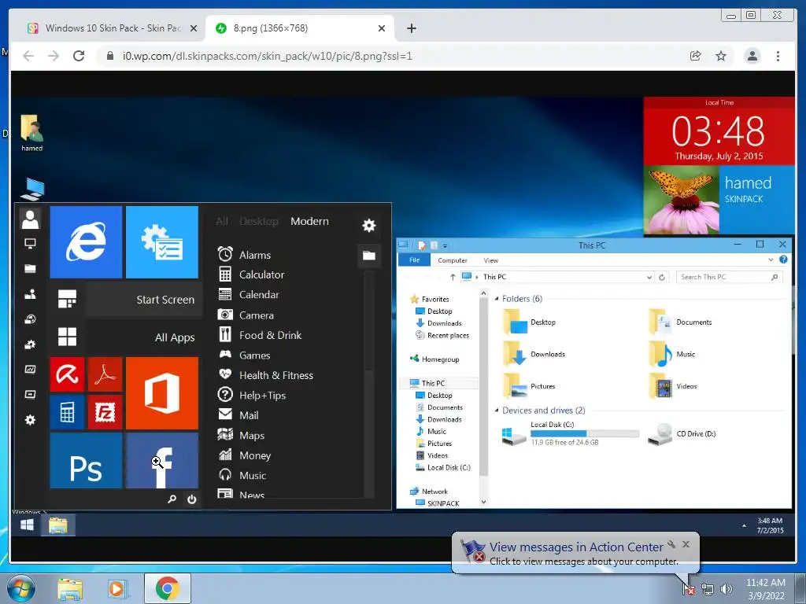This screenshot has width=806, height=604.
Task: Click the Local Disk (C:) capacity bar
Action: point(585,434)
